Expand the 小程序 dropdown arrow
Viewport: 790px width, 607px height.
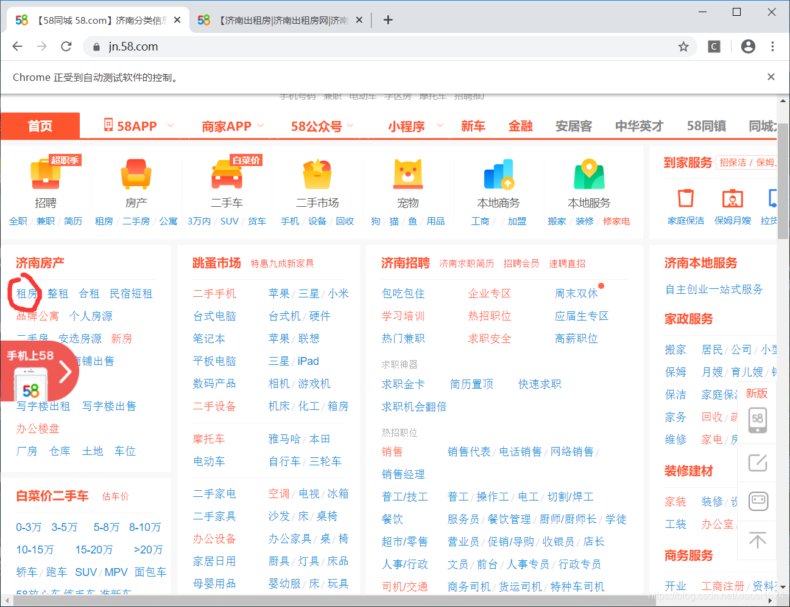click(x=440, y=125)
